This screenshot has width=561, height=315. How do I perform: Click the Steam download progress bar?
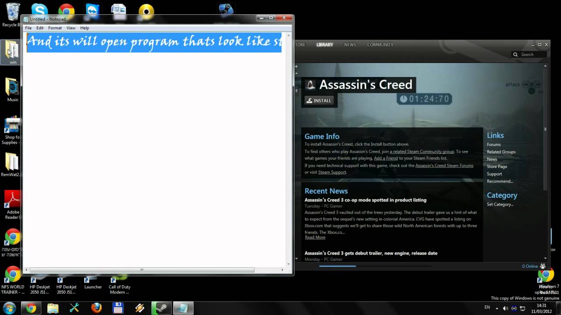[375, 266]
